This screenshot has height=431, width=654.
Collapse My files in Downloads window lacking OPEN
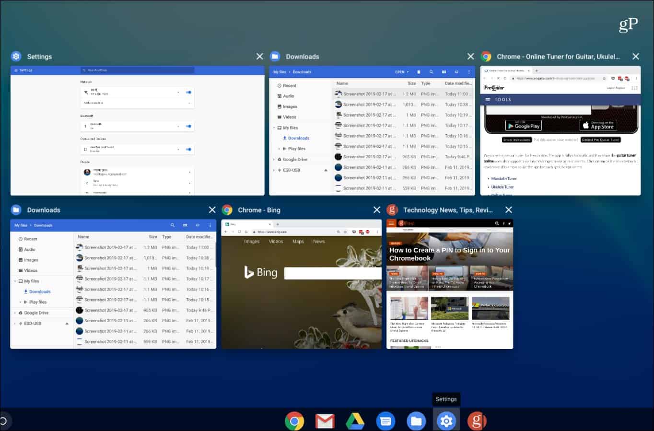tap(15, 281)
